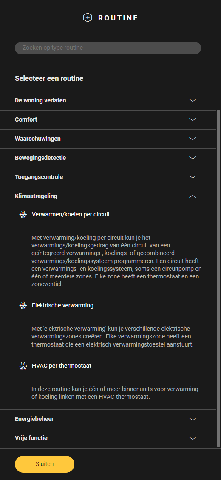Open the Energiebeheer category label
The width and height of the screenshot is (221, 480).
coord(34,419)
